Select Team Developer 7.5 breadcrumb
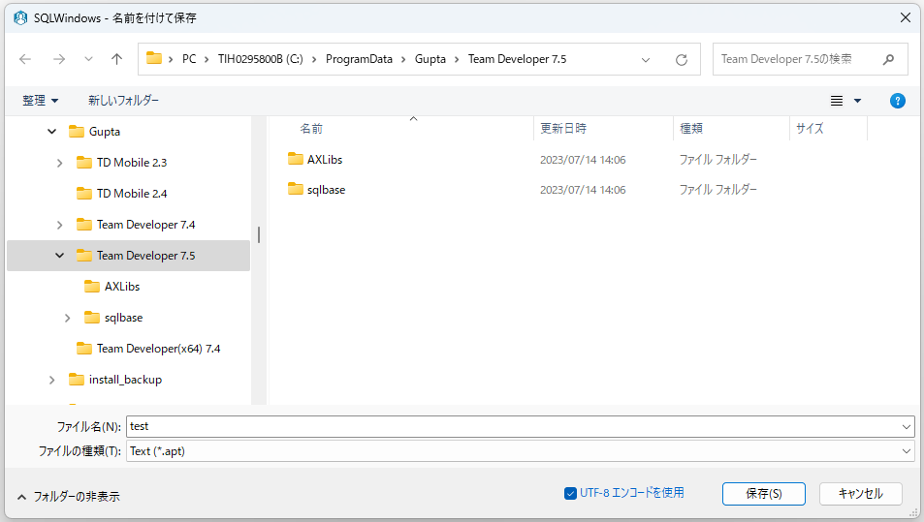The width and height of the screenshot is (924, 522). tap(518, 59)
